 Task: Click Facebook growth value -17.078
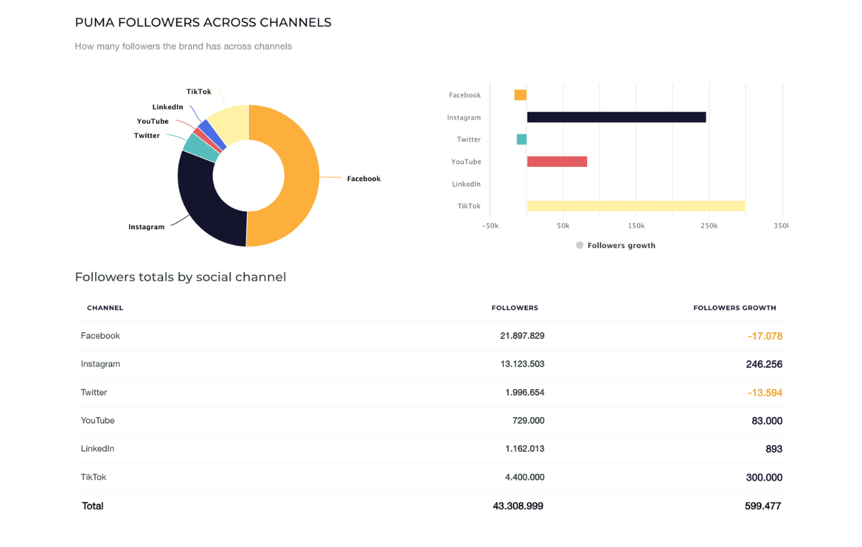[765, 336]
